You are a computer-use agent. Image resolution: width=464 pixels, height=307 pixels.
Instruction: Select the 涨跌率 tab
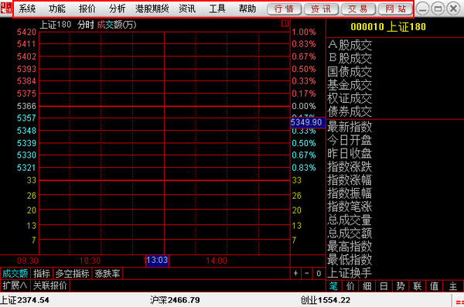tap(107, 274)
